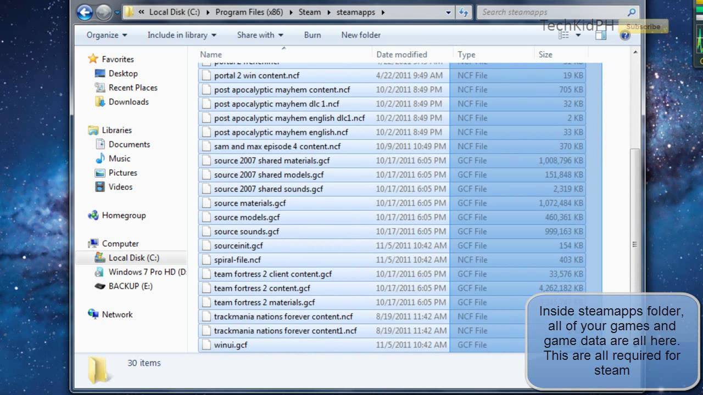Click icon of portal 2 win content.ncf

(x=206, y=76)
